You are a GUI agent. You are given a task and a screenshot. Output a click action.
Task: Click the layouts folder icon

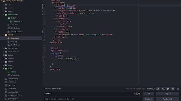(x=6, y=35)
